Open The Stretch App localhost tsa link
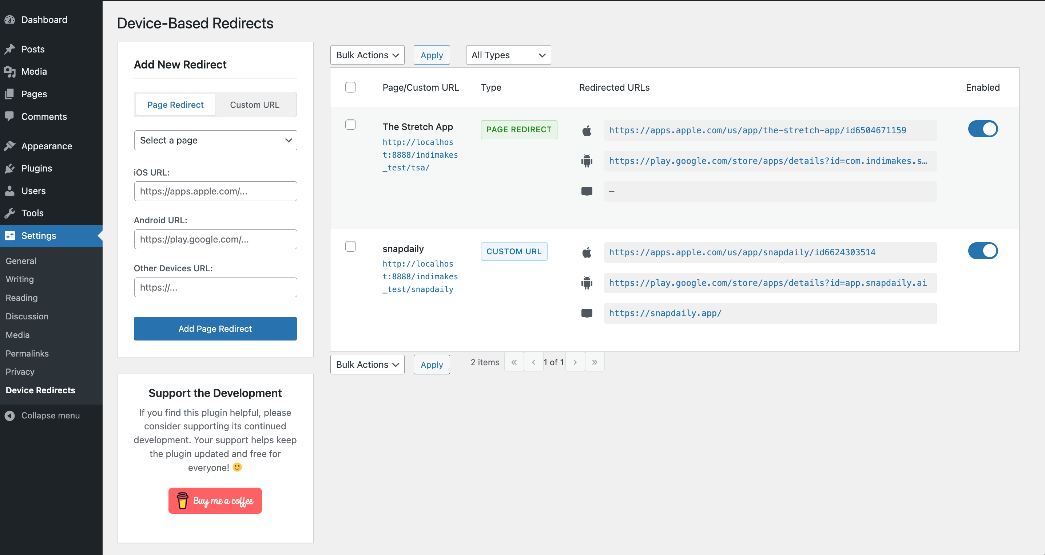The height and width of the screenshot is (555, 1045). (420, 155)
